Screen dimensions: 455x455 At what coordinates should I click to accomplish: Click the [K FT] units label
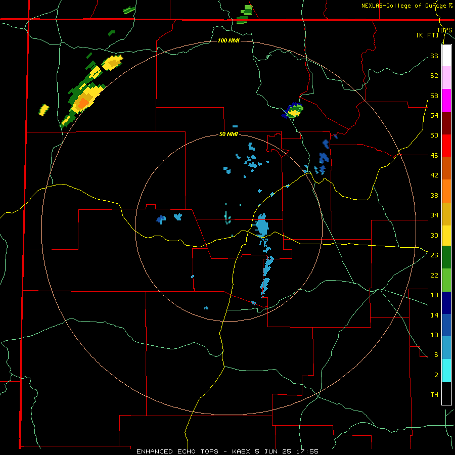click(x=427, y=35)
